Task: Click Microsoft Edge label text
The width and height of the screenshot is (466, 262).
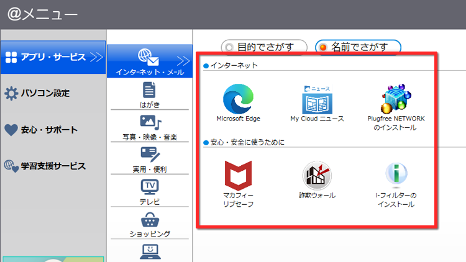Action: click(x=238, y=119)
